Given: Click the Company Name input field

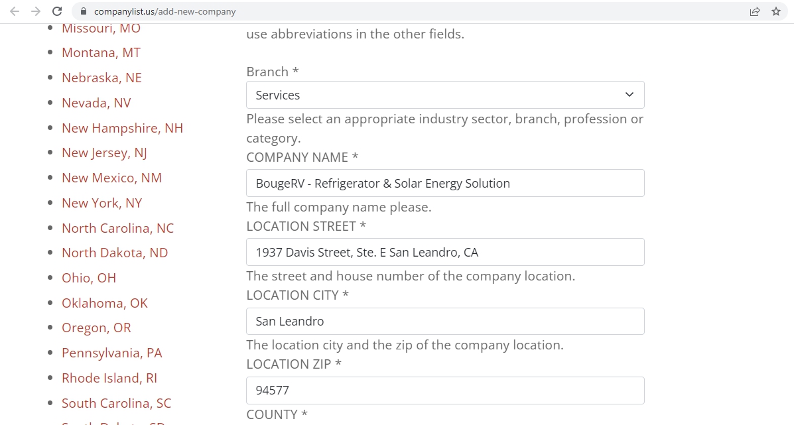Looking at the screenshot, I should point(444,183).
